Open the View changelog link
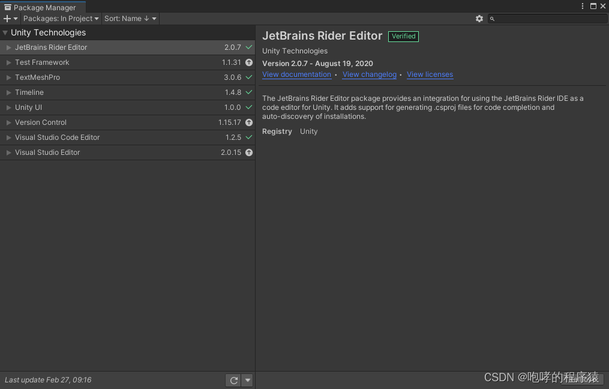This screenshot has height=389, width=609. coord(370,74)
